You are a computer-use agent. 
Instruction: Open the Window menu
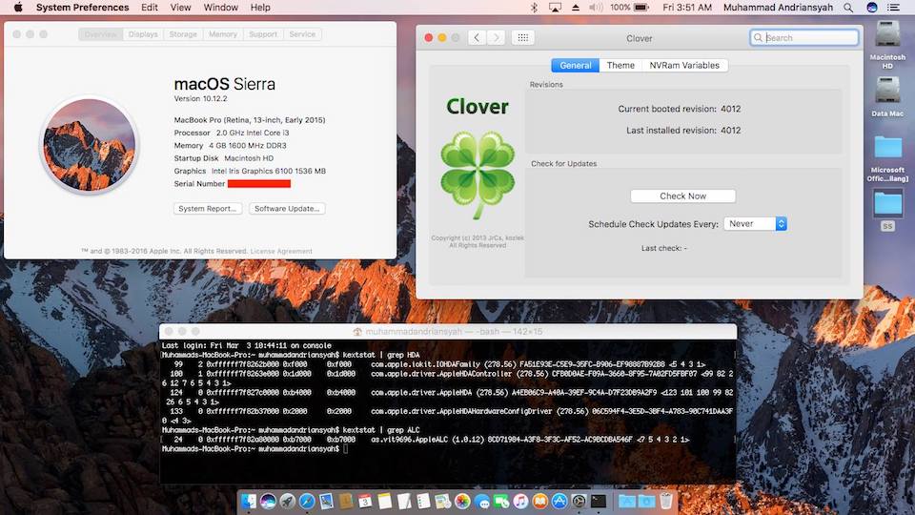(220, 8)
